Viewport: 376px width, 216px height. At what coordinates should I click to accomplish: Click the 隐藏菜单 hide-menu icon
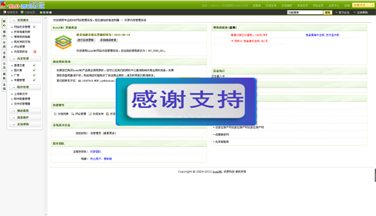[x=5, y=12]
